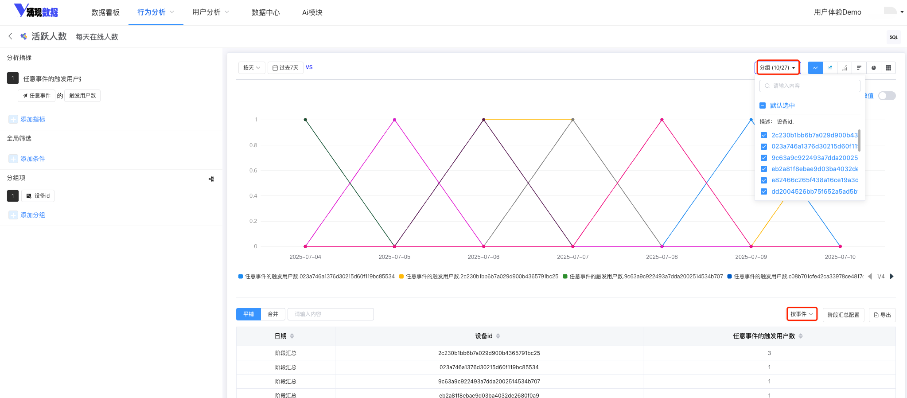Viewport: 907px width, 398px height.
Task: Go to previous legend page arrow
Action: tap(870, 277)
